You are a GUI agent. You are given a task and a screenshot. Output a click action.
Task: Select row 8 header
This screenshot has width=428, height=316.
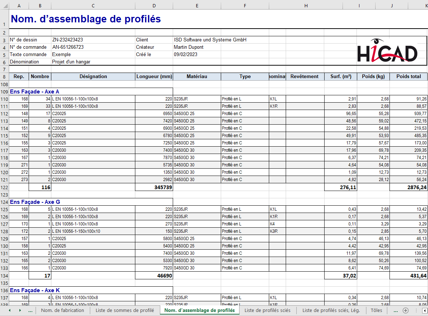4,77
